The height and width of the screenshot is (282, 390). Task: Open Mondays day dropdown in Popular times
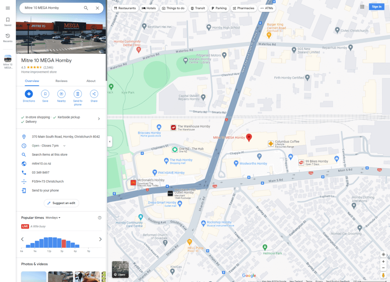point(53,218)
